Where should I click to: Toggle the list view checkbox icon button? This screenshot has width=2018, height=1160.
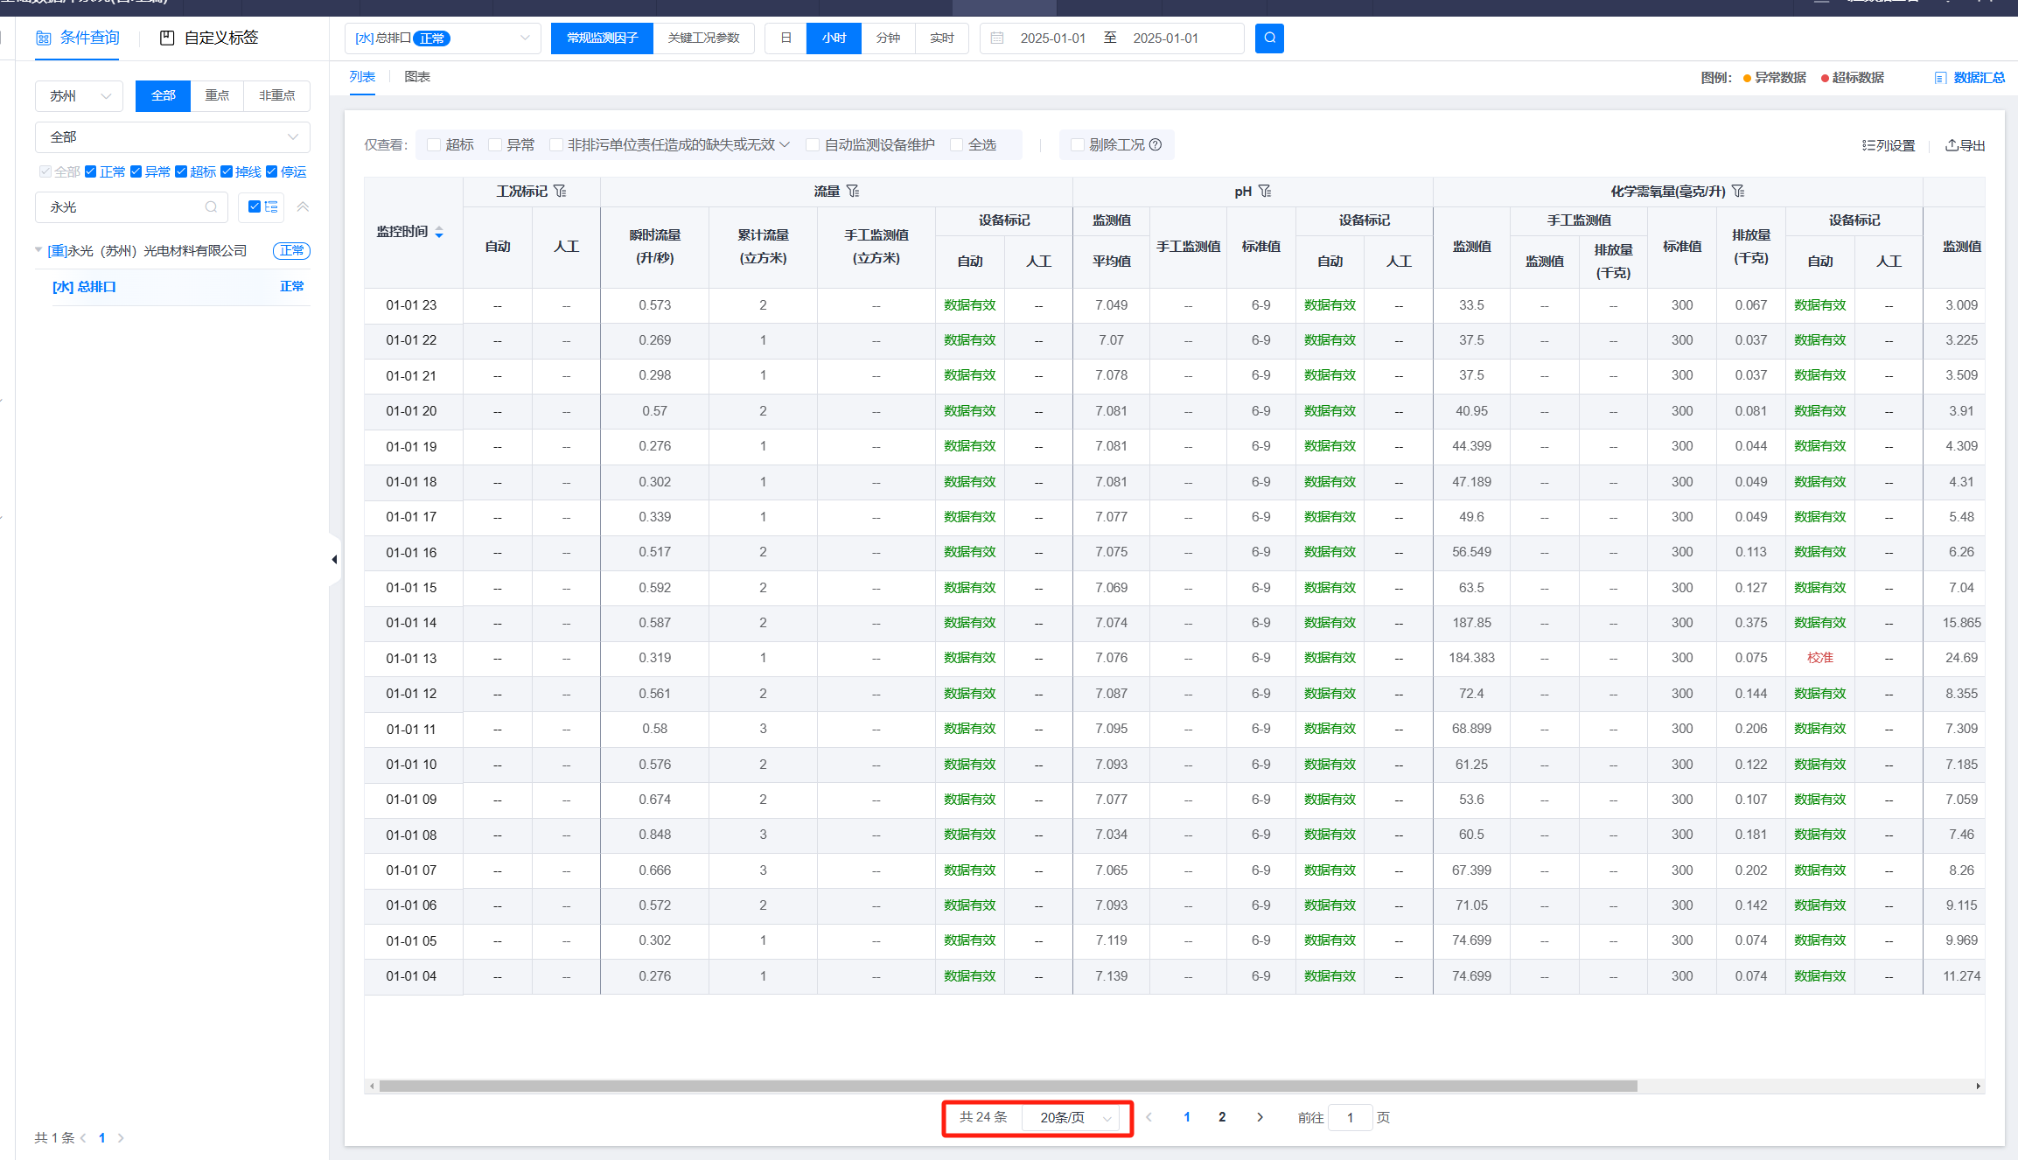tap(262, 207)
